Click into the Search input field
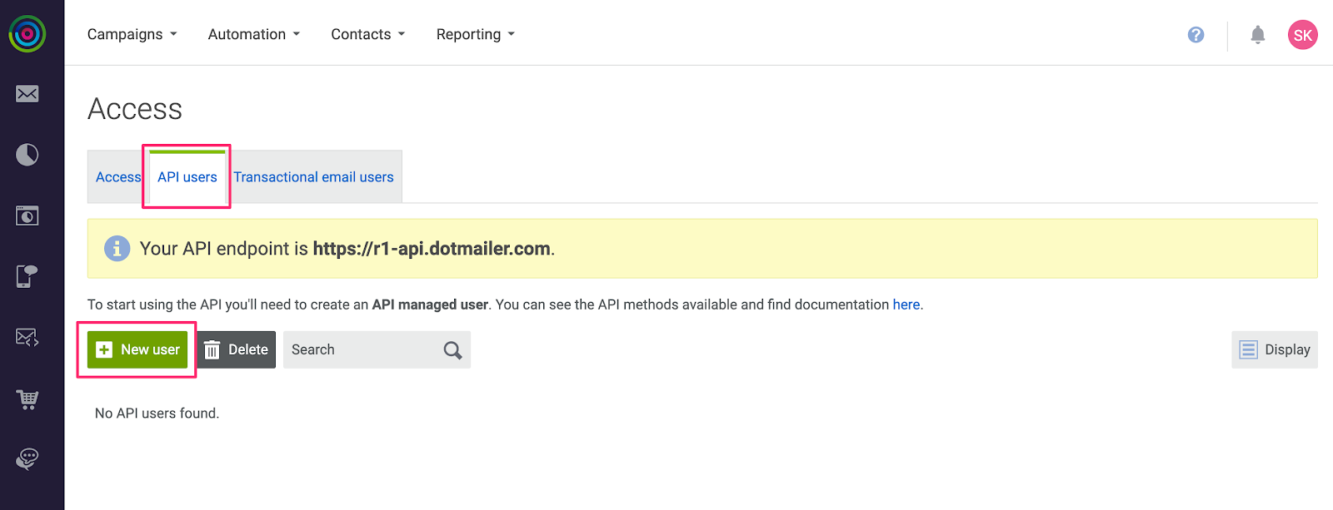 click(363, 349)
